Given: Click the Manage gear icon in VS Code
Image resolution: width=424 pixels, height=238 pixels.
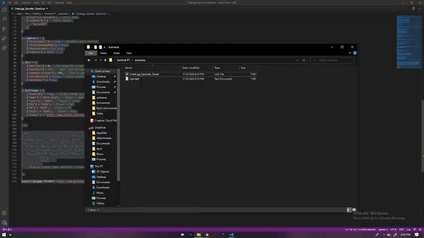Looking at the screenshot, I should coord(4,223).
